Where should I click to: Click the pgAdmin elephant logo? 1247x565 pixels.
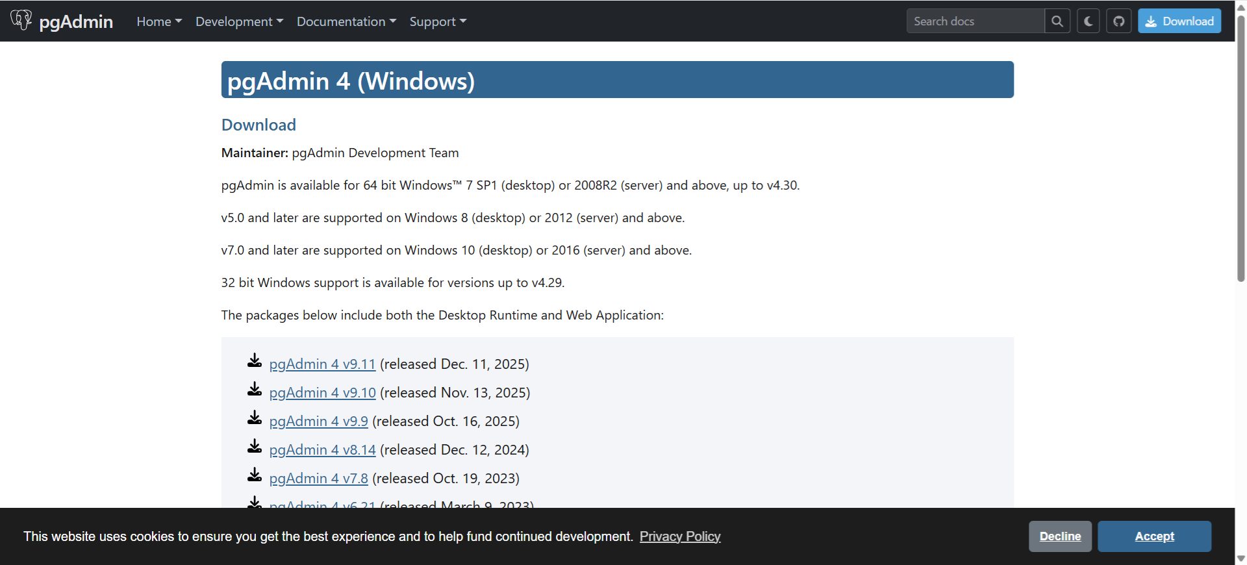pos(21,20)
